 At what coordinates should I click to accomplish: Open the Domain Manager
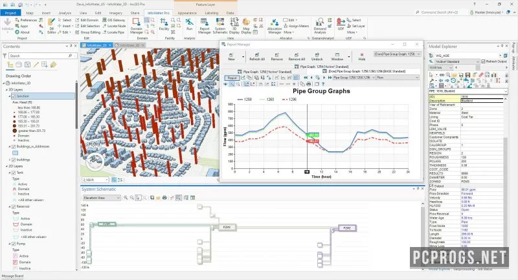(x=136, y=26)
